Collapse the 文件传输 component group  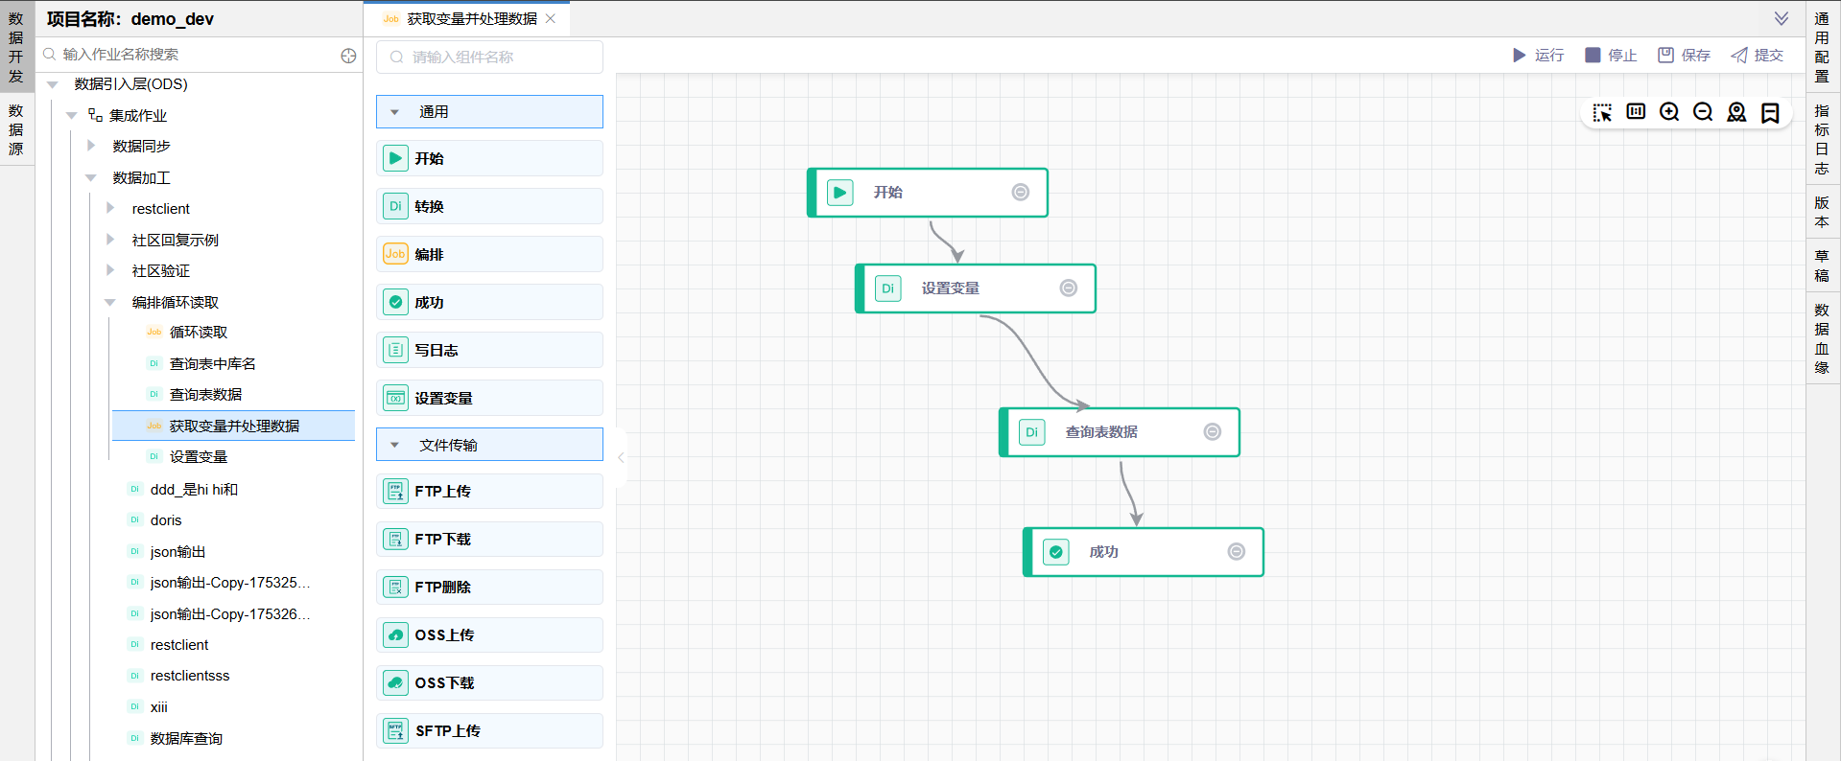point(394,446)
